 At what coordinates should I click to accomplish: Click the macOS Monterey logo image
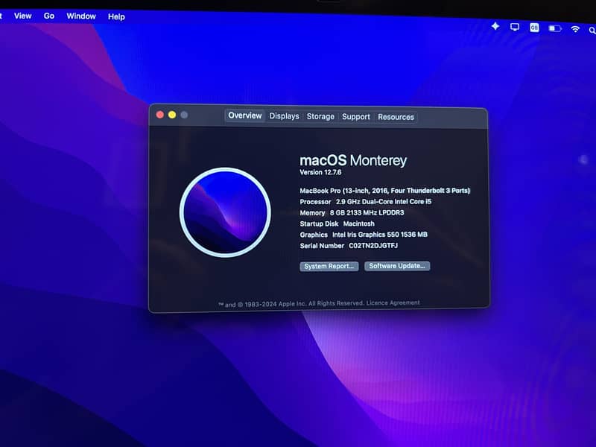click(x=226, y=212)
